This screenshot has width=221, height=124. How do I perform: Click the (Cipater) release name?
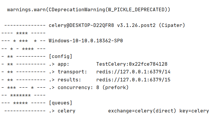tap(172, 25)
